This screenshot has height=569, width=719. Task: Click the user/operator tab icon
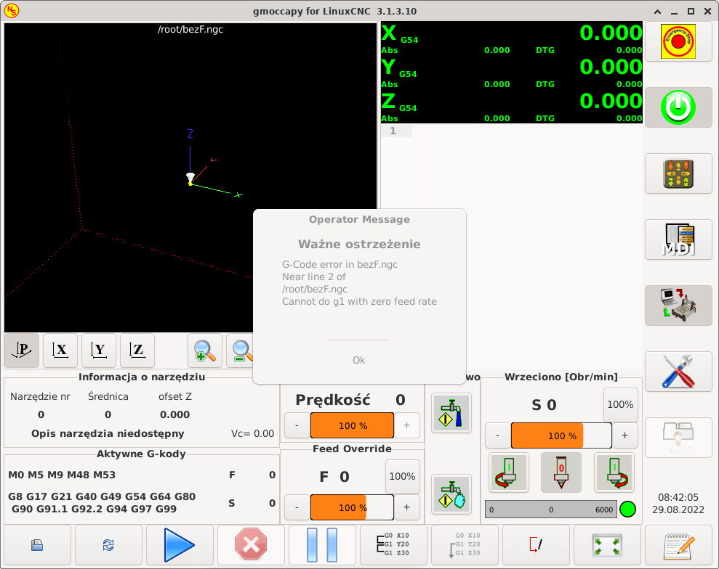tap(678, 437)
